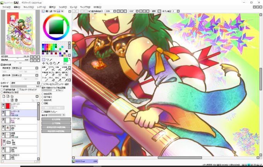Viewport: 263px width, 167px height.
Task: Create a new layer folder
Action: click(12, 96)
